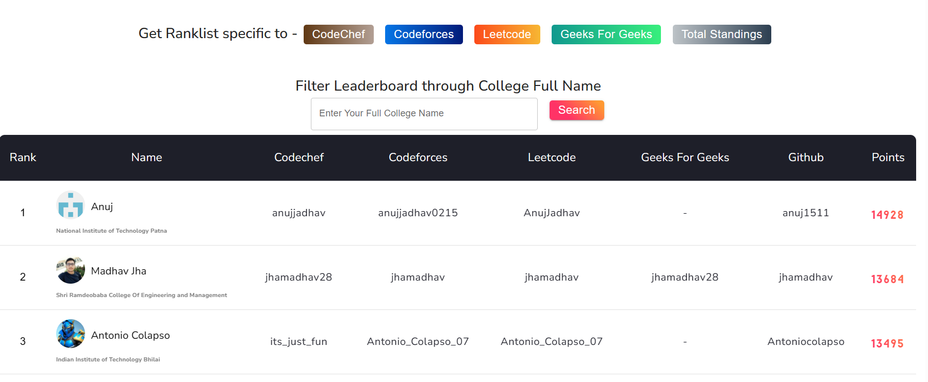The height and width of the screenshot is (382, 928).
Task: Open Madhav's Leetcode handle jhamadhav
Action: [552, 277]
